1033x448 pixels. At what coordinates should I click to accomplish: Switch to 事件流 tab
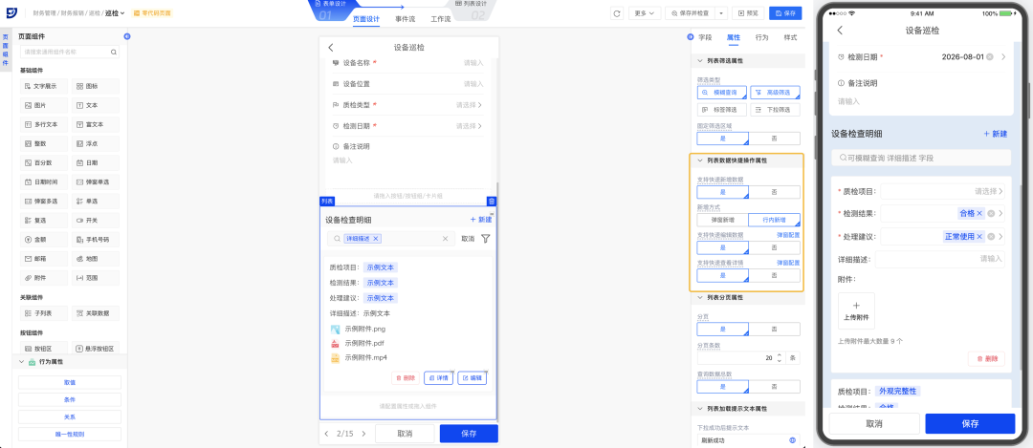click(x=405, y=19)
